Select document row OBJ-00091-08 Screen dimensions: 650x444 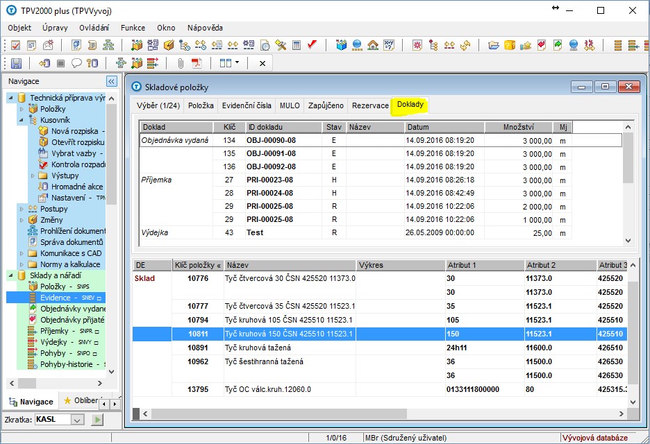(x=356, y=153)
